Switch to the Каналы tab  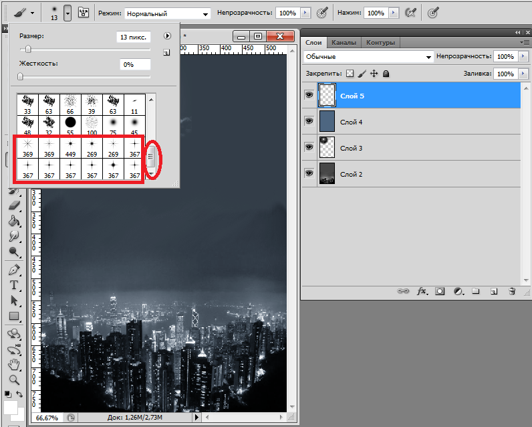click(x=344, y=42)
